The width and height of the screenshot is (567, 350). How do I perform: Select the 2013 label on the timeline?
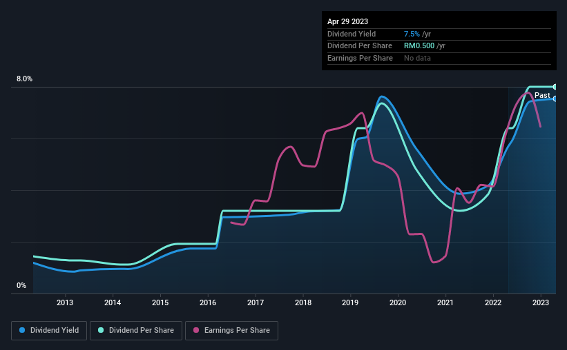click(65, 302)
